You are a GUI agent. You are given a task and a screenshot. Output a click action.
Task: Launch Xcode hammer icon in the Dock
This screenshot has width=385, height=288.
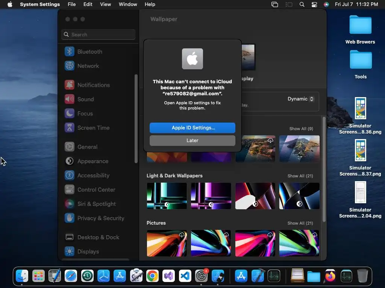tap(258, 276)
